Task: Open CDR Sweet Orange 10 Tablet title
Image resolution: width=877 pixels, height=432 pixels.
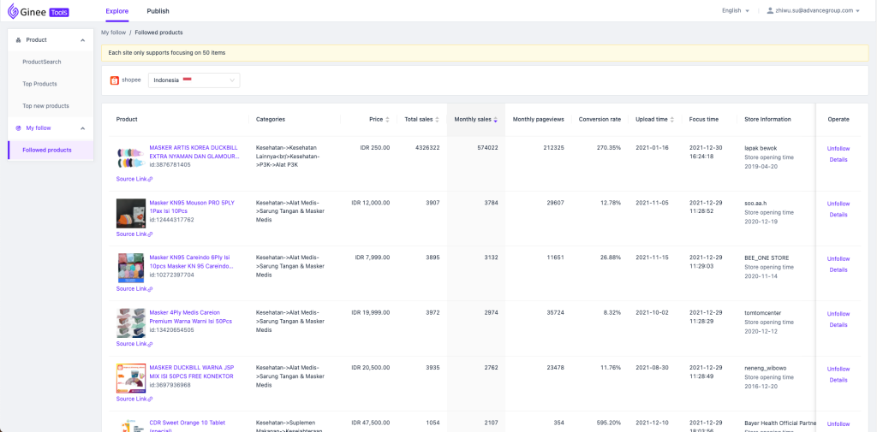Action: [x=187, y=425]
